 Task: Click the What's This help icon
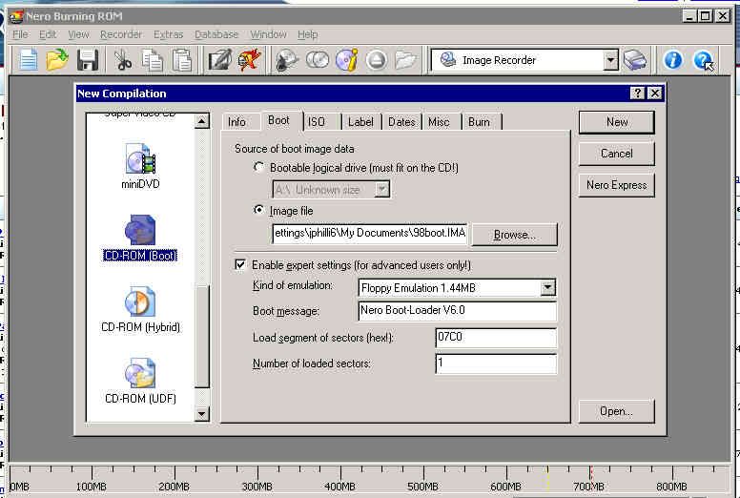(x=703, y=60)
